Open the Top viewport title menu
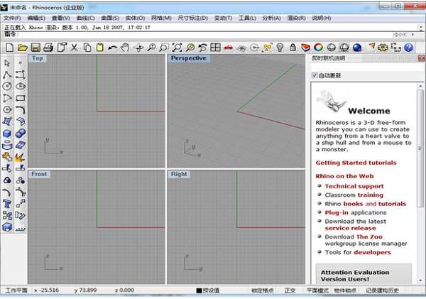Viewport: 426px width, 299px height. [x=38, y=58]
